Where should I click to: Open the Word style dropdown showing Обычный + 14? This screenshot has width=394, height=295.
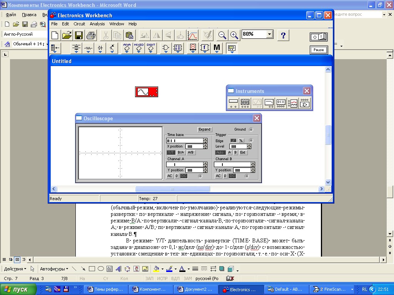point(47,44)
